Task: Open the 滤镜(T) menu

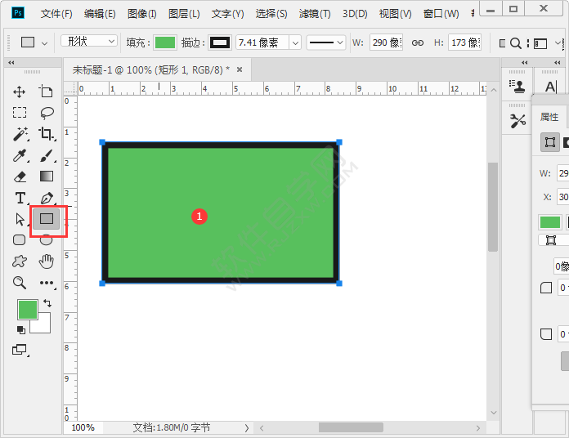Action: pyautogui.click(x=315, y=14)
